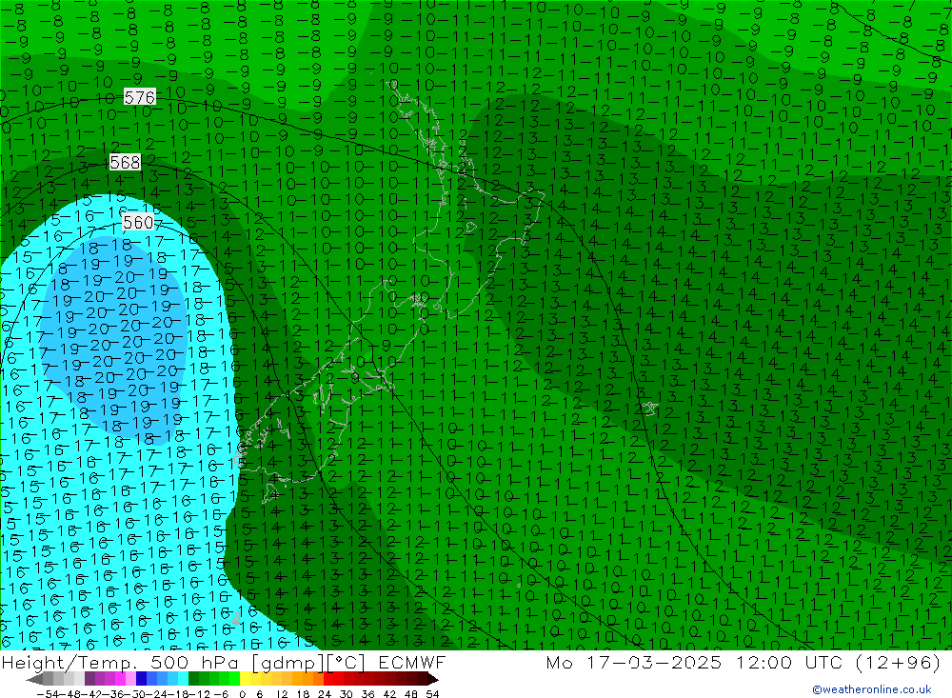Click the 560 height contour label
The image size is (952, 698).
[x=138, y=222]
